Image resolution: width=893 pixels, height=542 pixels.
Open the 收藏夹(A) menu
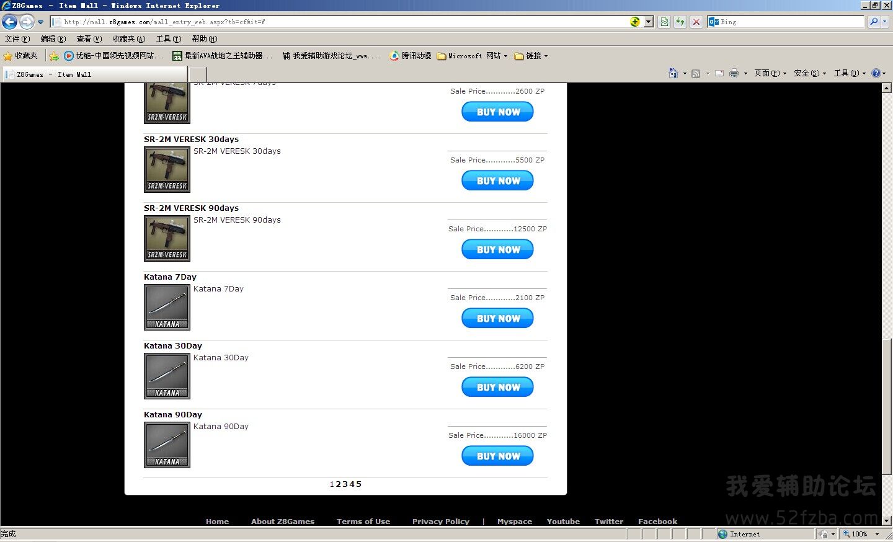coord(129,39)
